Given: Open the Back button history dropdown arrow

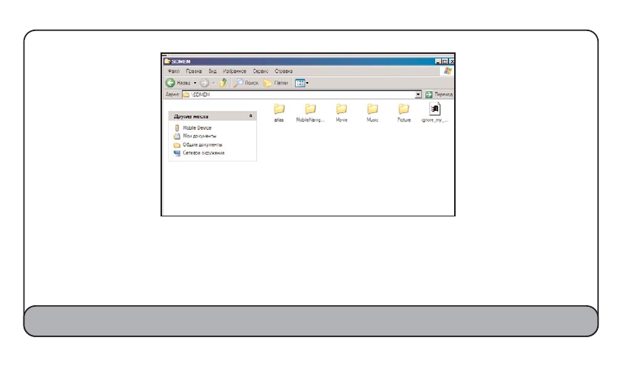Looking at the screenshot, I should coord(195,83).
